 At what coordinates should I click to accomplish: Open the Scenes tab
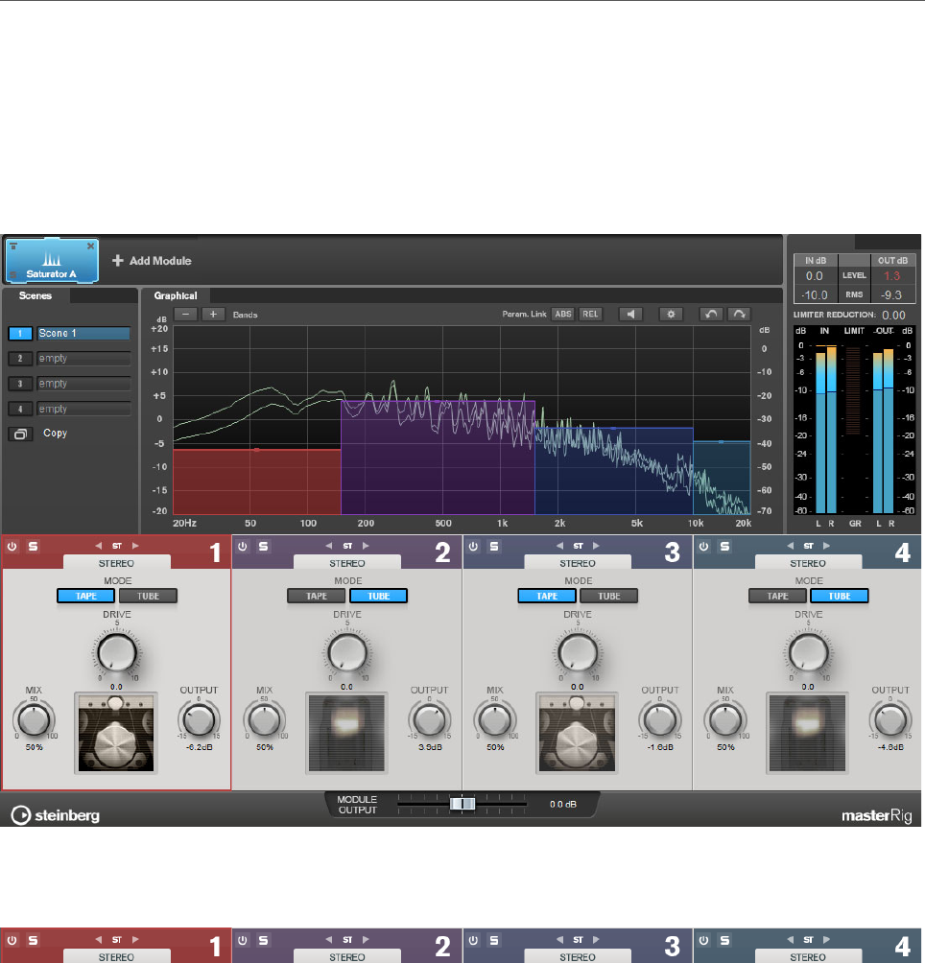coord(36,296)
